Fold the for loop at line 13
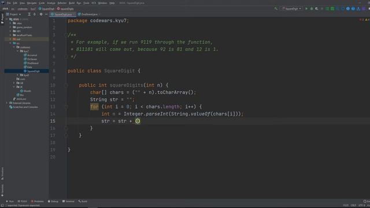The width and height of the screenshot is (370, 208). 66,107
